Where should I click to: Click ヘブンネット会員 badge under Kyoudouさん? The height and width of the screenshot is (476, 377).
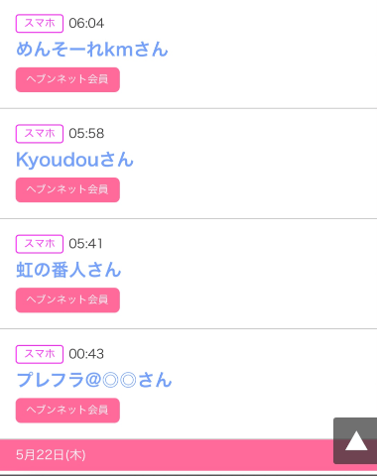point(67,189)
